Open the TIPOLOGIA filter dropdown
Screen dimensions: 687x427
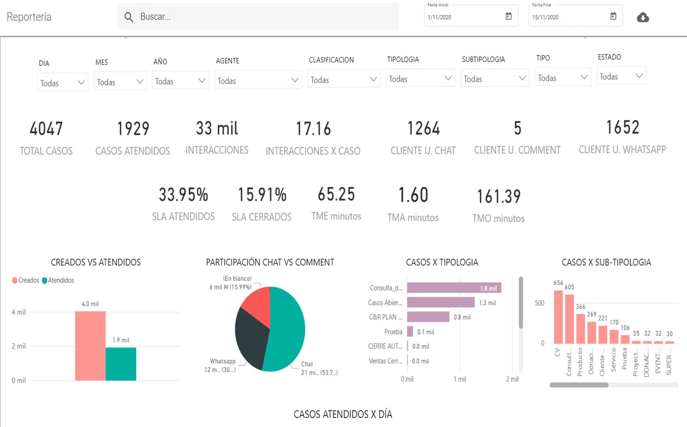420,78
